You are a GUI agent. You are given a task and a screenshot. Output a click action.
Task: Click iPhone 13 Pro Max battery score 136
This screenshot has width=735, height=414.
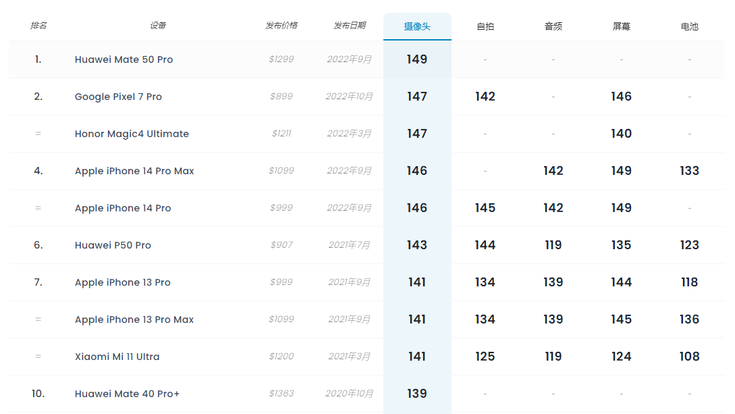tap(689, 319)
